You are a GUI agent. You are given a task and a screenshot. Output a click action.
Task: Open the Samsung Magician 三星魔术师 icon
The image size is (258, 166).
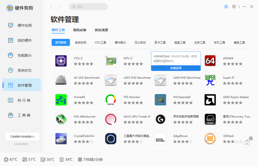(x=111, y=139)
